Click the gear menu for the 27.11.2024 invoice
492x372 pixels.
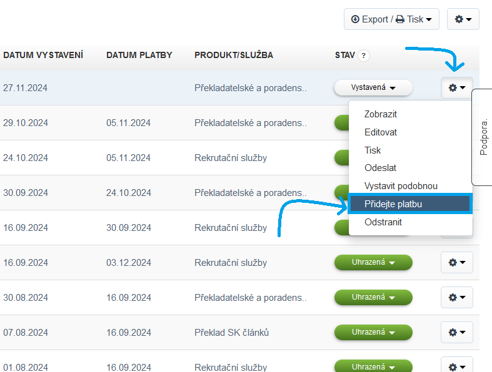click(x=456, y=87)
